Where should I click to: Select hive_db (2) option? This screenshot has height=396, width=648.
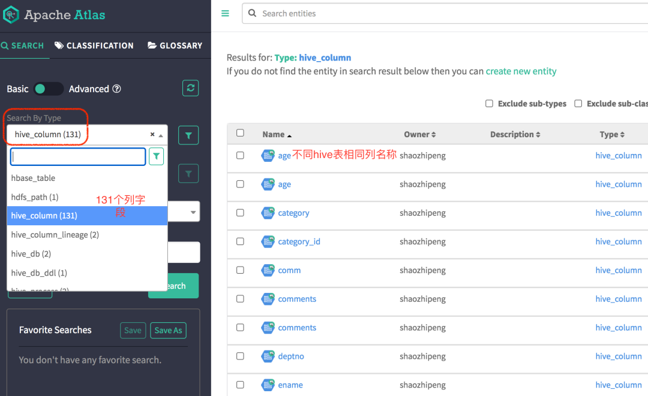(x=87, y=253)
